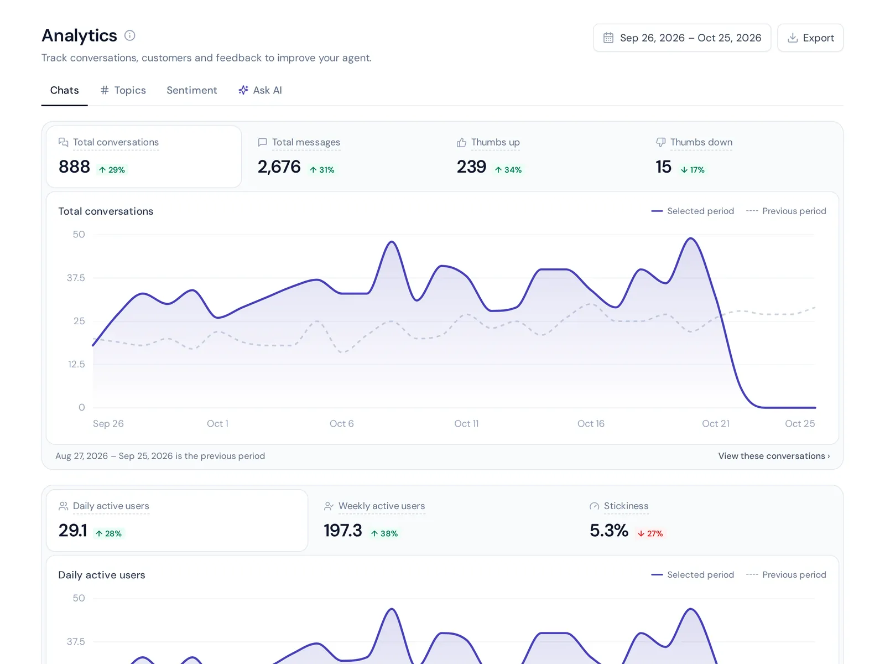885x664 pixels.
Task: Click the 38% badge on Weekly active users
Action: 384,533
